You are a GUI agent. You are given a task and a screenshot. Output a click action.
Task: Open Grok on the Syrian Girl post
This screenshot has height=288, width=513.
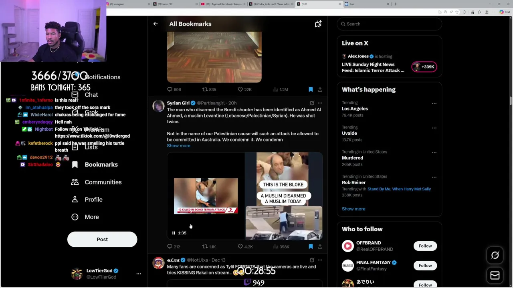point(312,103)
